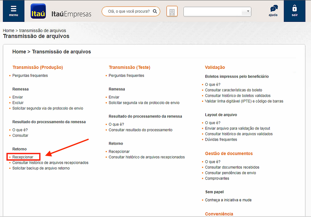Click Recepcionar under Teste Retorno
This screenshot has width=311, height=217.
(119, 151)
